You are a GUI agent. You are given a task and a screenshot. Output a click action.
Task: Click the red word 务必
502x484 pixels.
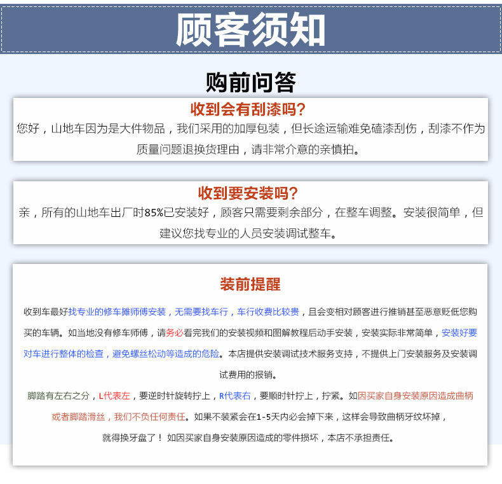pyautogui.click(x=175, y=333)
